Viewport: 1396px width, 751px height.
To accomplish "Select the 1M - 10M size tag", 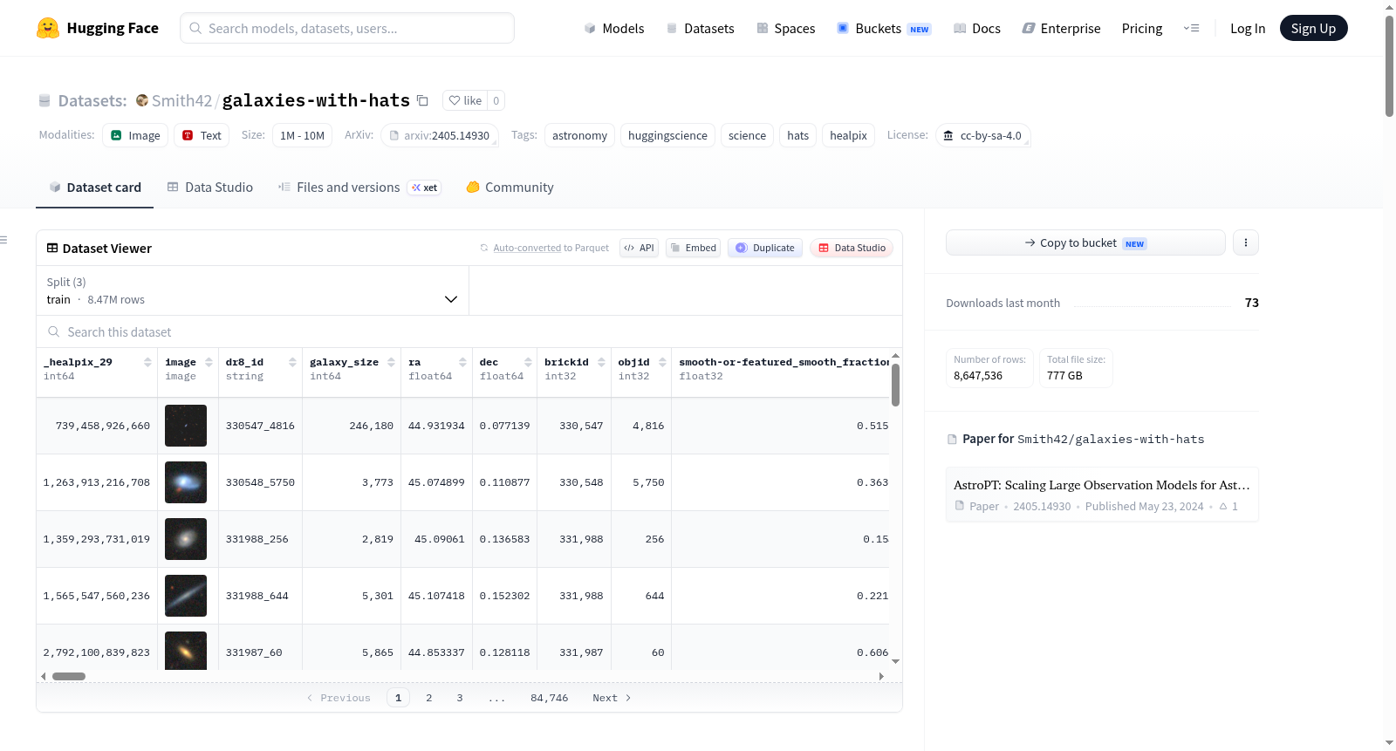I will pyautogui.click(x=302, y=135).
